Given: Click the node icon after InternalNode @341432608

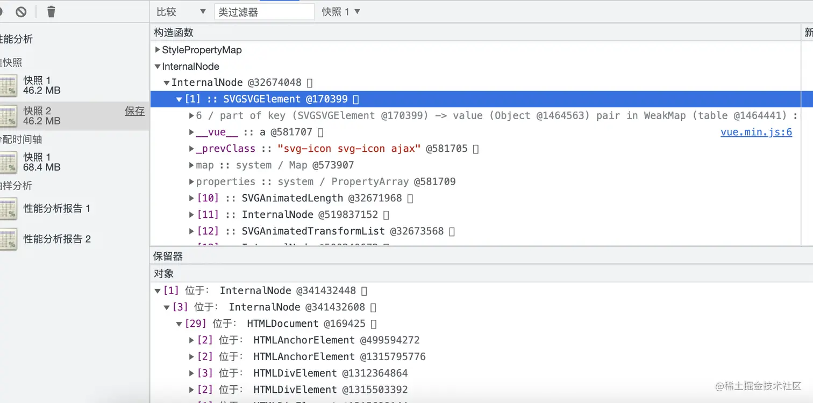Looking at the screenshot, I should 373,307.
